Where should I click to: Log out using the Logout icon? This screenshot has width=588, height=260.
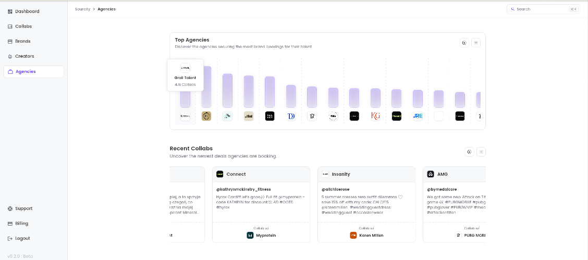tap(10, 239)
